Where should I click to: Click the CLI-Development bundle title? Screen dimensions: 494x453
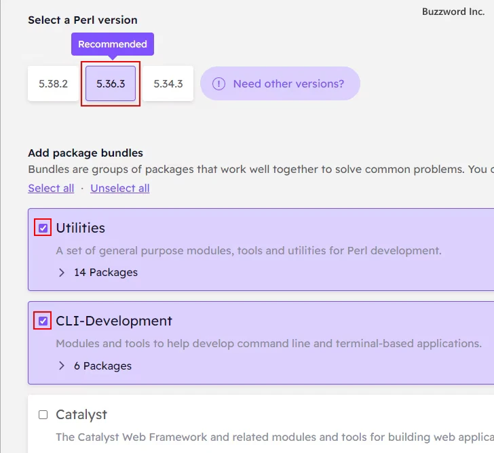tap(114, 321)
